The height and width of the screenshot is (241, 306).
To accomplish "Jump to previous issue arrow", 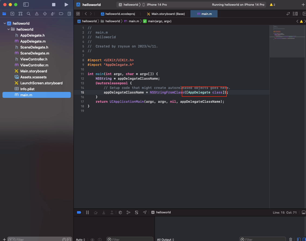I will (297, 21).
